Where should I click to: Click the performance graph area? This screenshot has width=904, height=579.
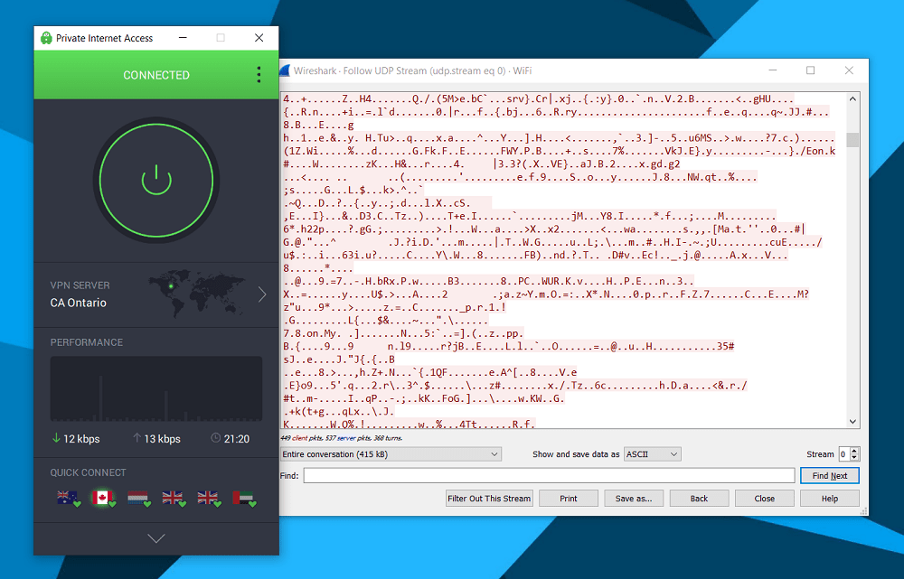click(156, 388)
